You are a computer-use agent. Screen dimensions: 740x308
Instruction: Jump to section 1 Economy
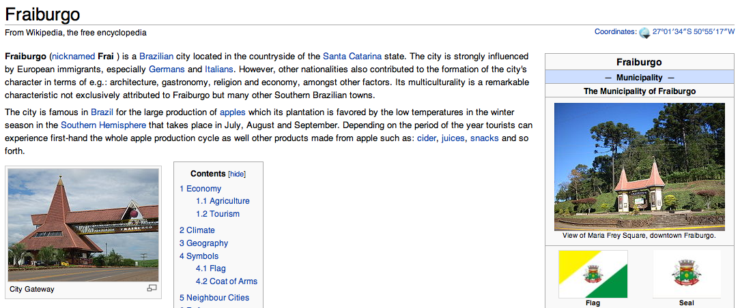pyautogui.click(x=200, y=189)
